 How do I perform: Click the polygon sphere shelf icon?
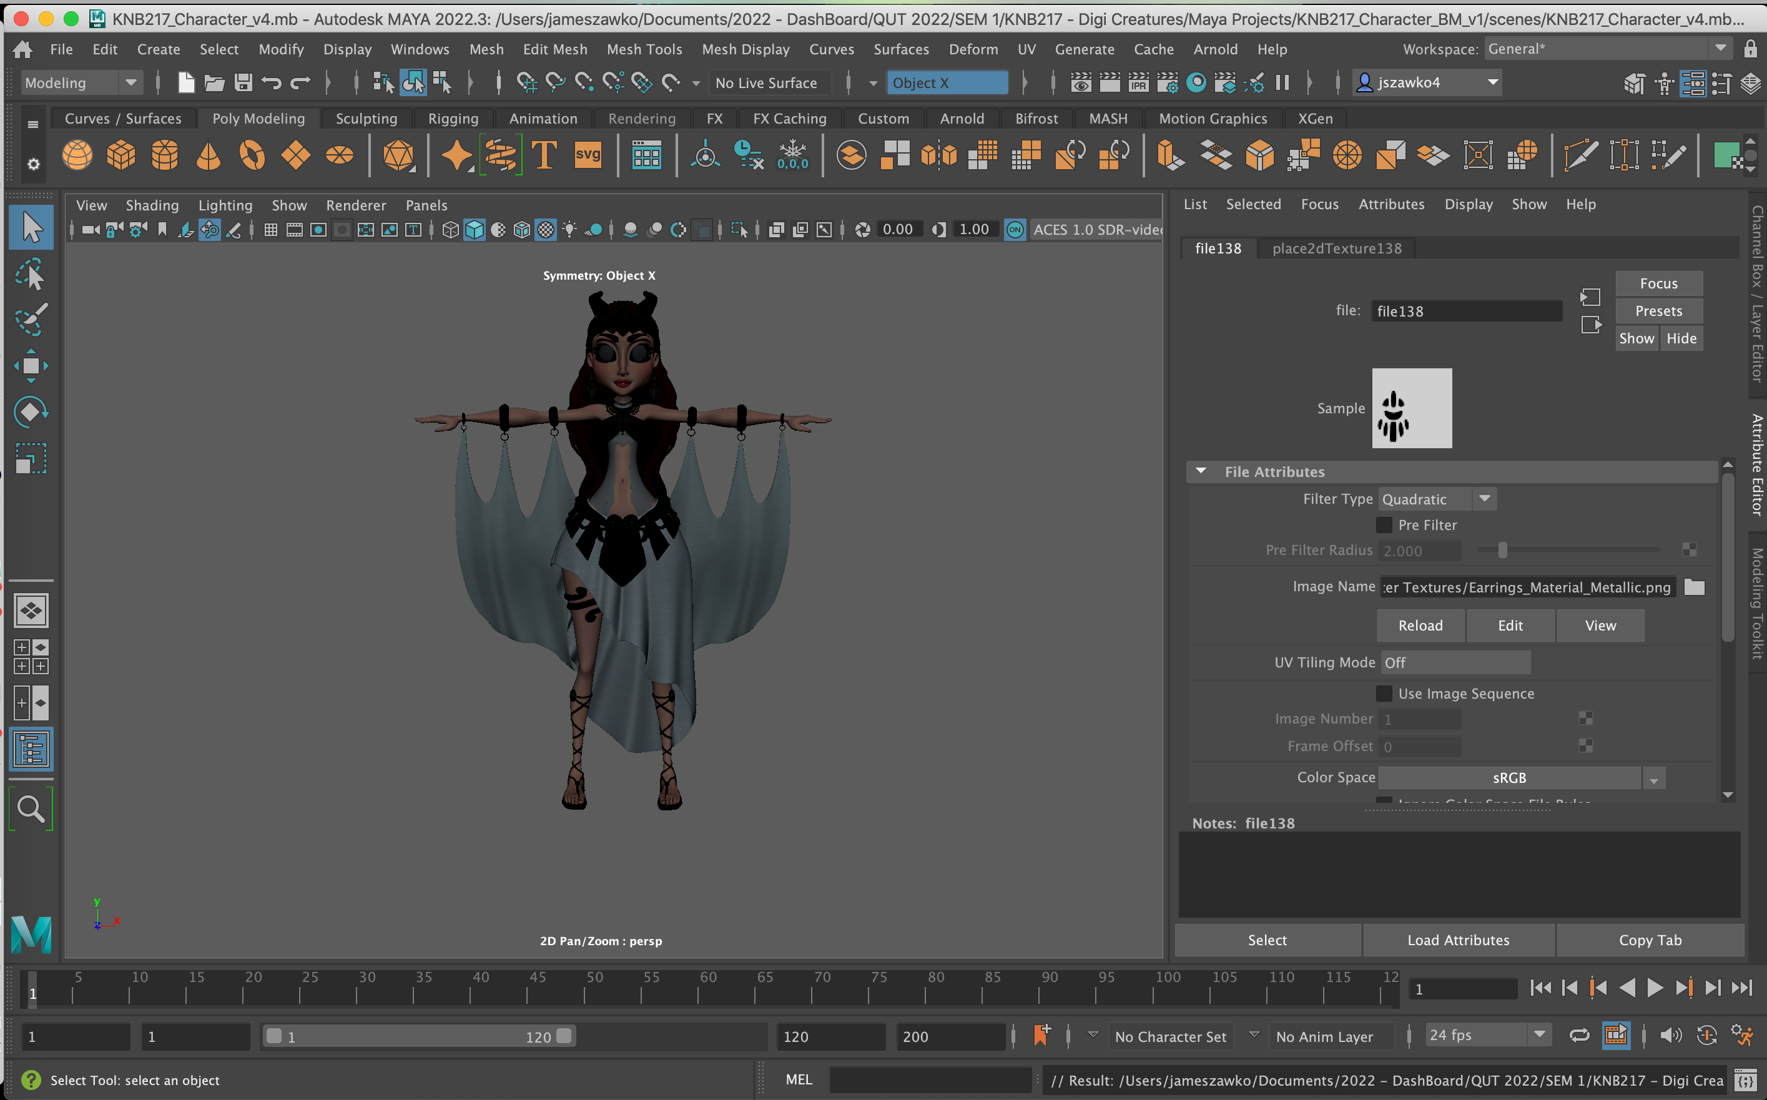click(x=77, y=155)
